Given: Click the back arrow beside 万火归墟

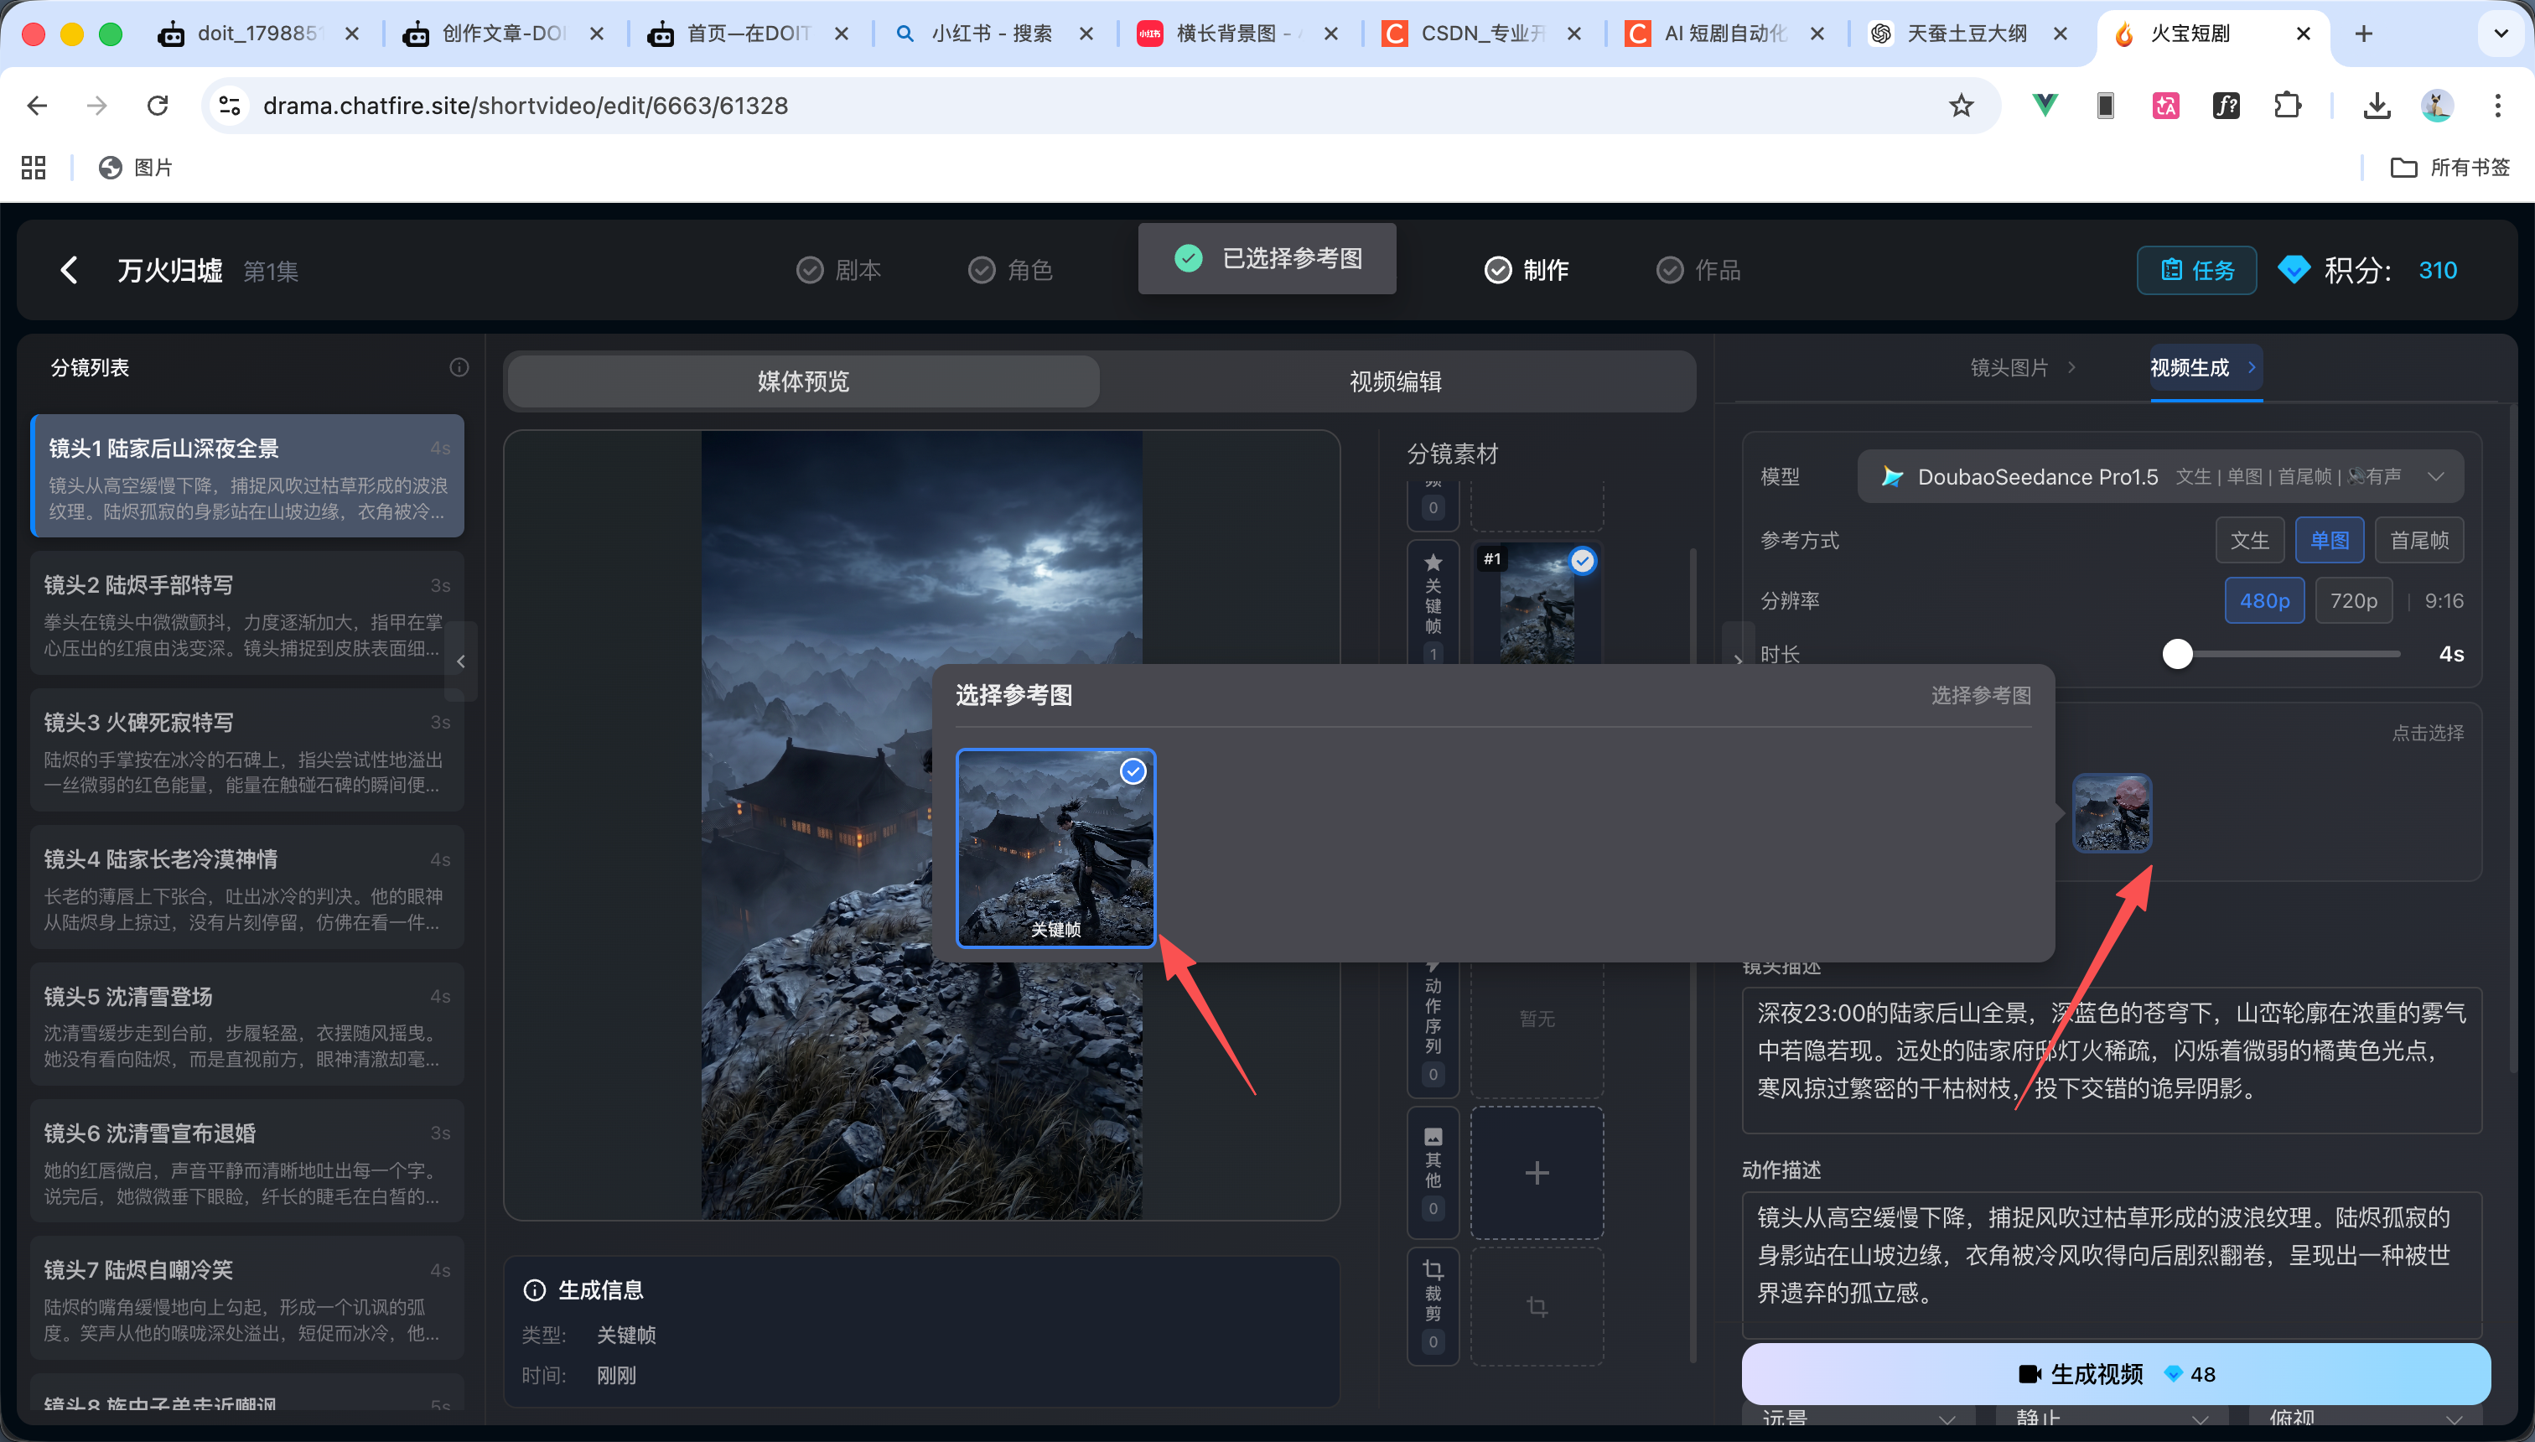Looking at the screenshot, I should click(69, 269).
